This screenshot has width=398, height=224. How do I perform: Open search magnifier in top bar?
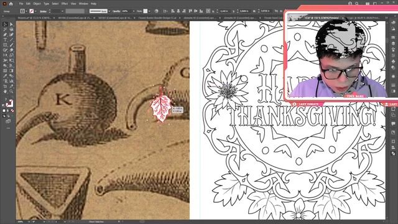pyautogui.click(x=357, y=4)
